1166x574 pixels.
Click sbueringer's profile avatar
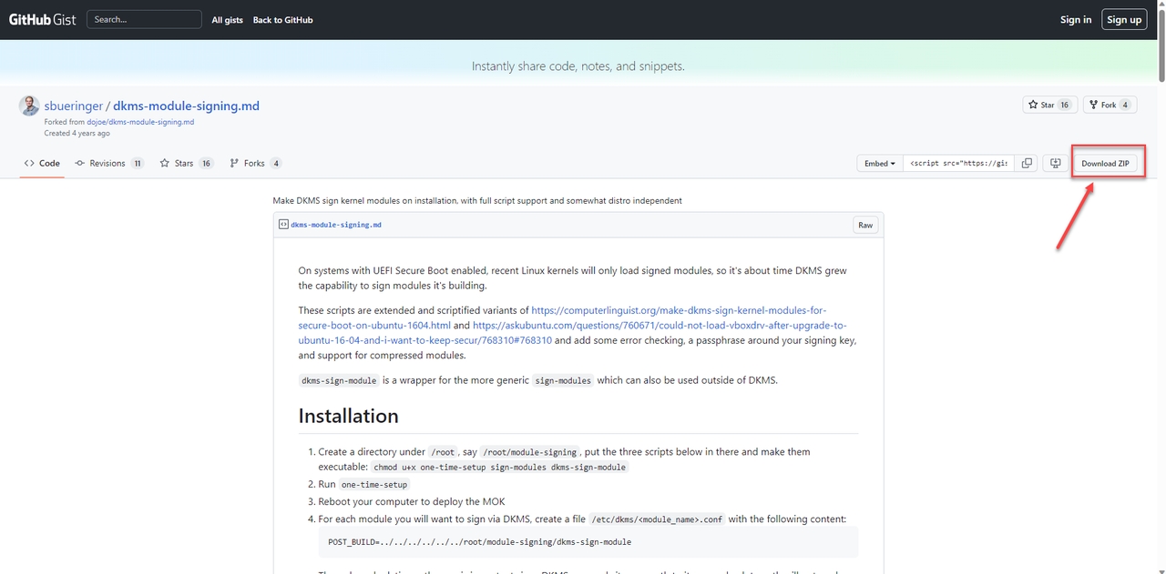point(29,106)
